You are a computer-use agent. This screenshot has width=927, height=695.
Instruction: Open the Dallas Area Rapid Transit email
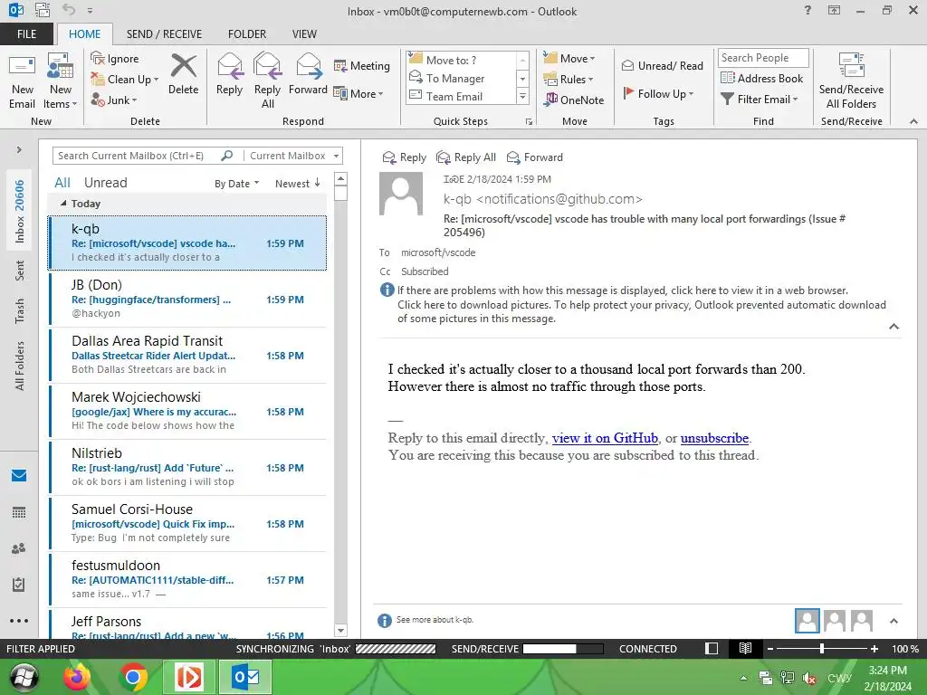click(187, 355)
